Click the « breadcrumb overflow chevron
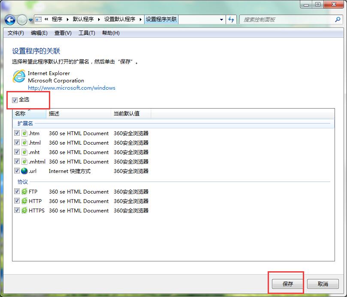 coord(46,19)
